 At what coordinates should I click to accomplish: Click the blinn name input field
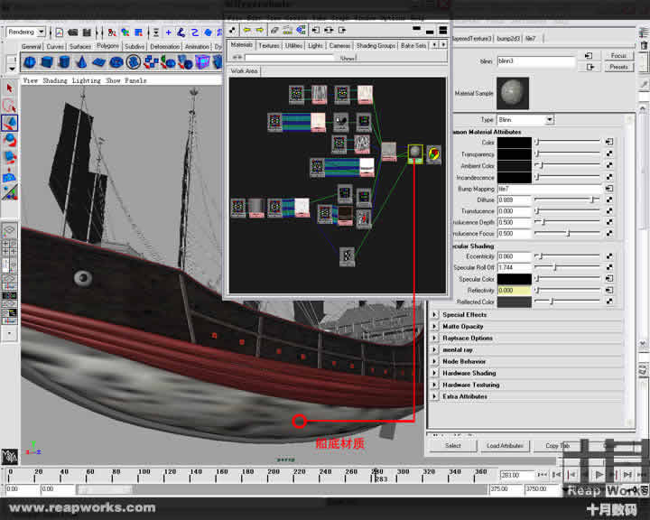click(535, 61)
